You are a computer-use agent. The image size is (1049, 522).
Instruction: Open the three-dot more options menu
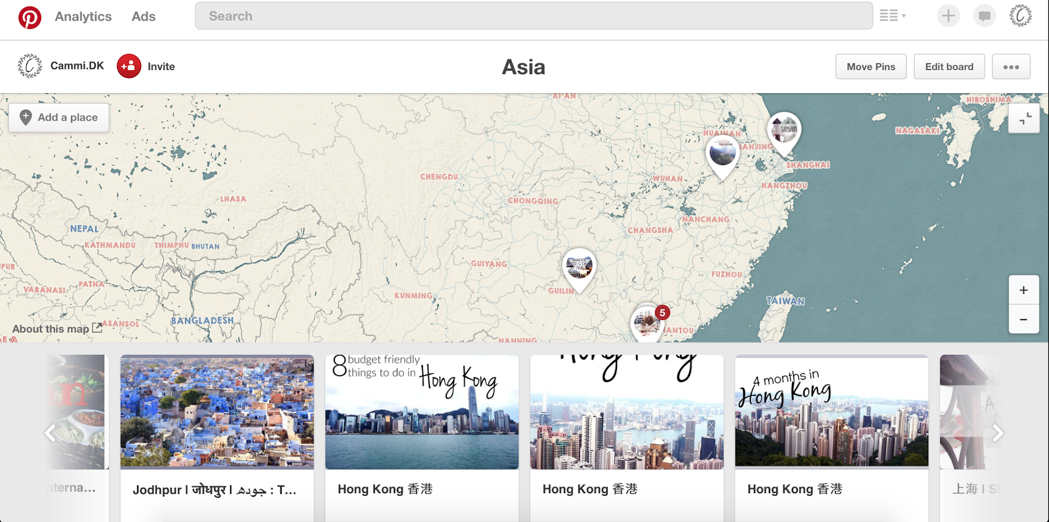click(x=1011, y=66)
